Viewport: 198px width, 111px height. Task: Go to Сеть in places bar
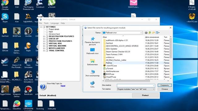coord(92,84)
